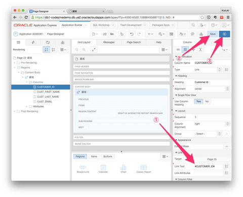
Task: Click the page number field showing 23
Action: click(105, 34)
